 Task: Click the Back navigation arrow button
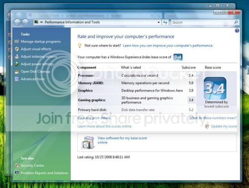pyautogui.click(x=17, y=22)
